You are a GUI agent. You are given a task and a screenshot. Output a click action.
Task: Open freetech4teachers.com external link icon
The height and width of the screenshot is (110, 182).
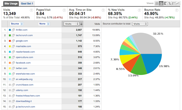(x=13, y=96)
